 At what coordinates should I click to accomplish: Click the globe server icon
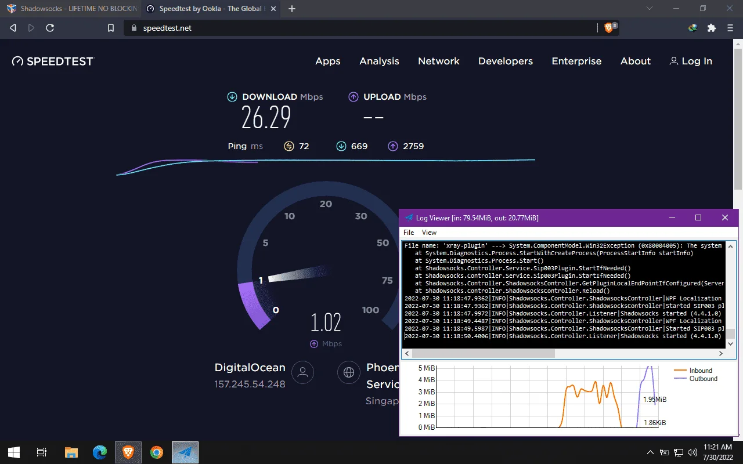(349, 372)
